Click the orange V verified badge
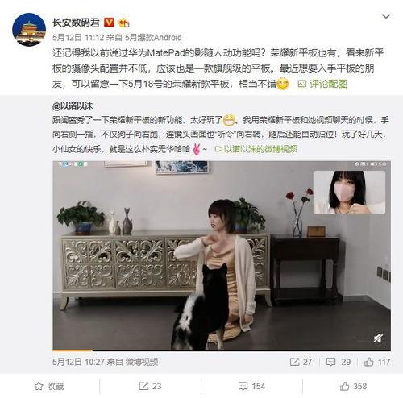The image size is (403, 398). click(x=109, y=23)
